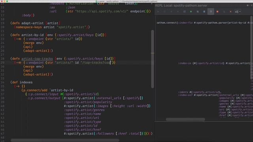Image resolution: width=253 pixels, height=142 pixels.
Task: Click the underlined artist-top-tracks function name
Action: (x=37, y=59)
